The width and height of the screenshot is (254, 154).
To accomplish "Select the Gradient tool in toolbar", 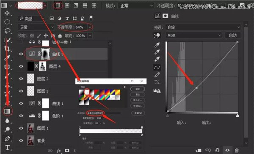I will 7,111.
